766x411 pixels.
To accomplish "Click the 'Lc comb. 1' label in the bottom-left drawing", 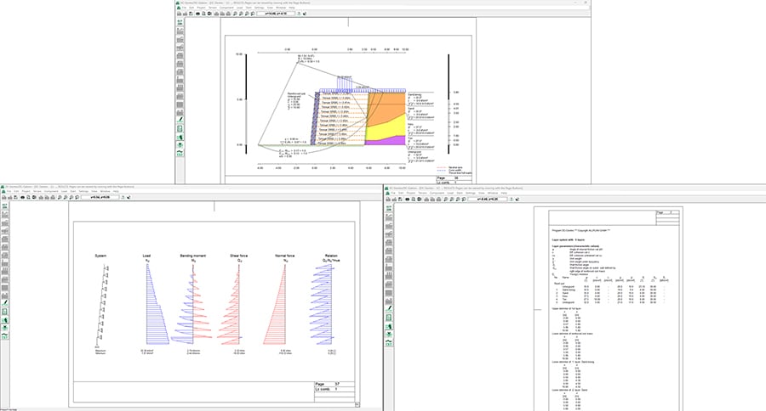I will pos(326,389).
